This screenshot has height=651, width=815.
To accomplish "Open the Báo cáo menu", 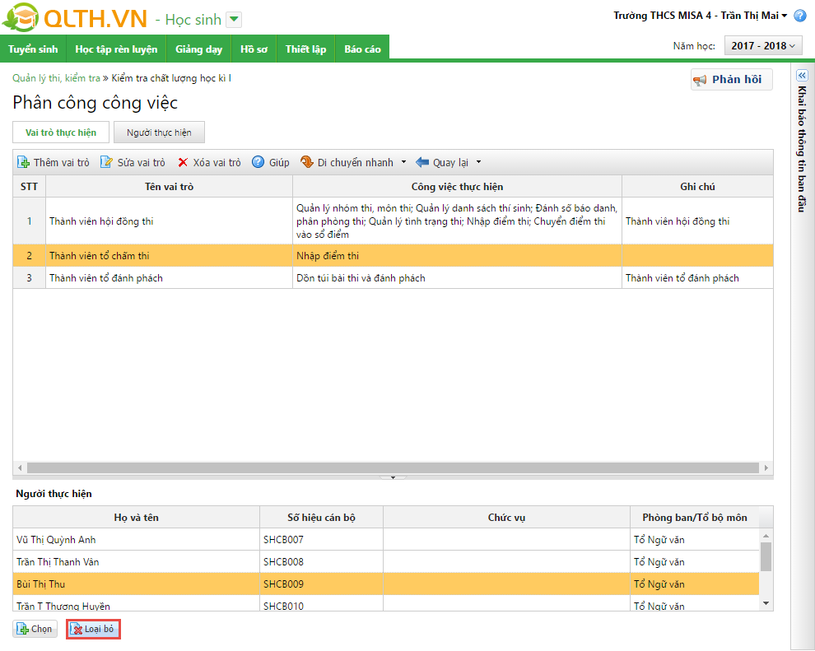I will [x=362, y=49].
